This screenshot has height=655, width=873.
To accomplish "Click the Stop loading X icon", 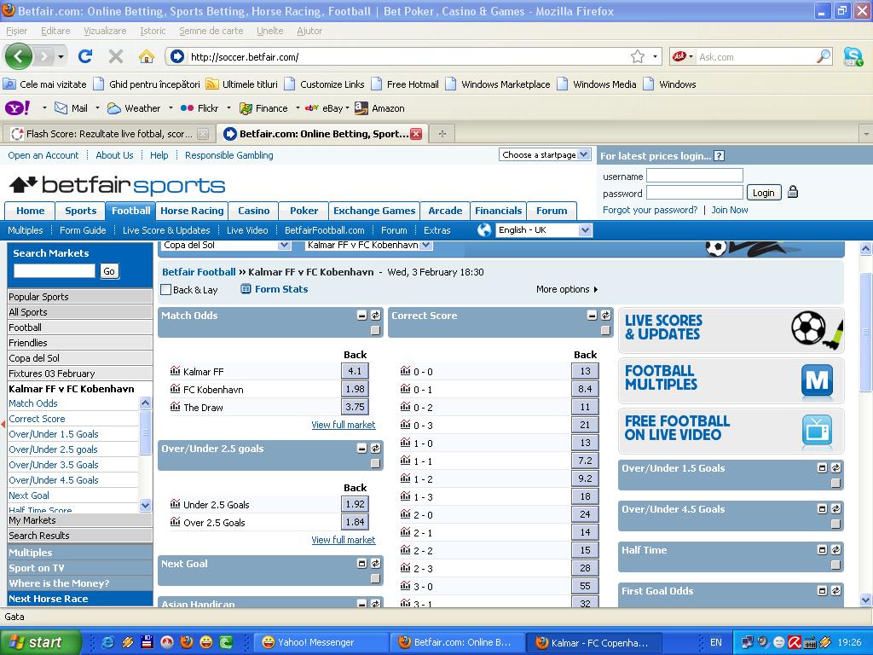I will pyautogui.click(x=116, y=56).
